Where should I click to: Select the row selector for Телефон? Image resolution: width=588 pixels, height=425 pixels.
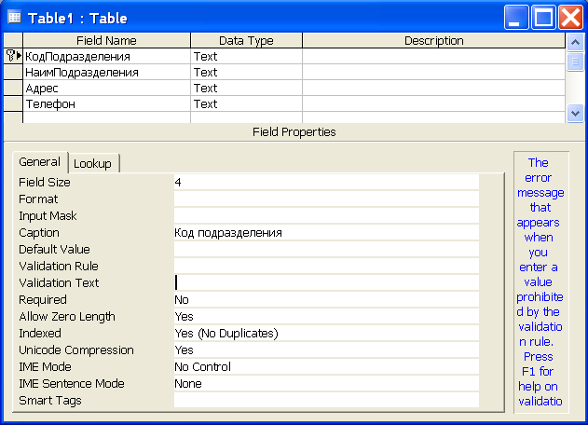coord(13,104)
